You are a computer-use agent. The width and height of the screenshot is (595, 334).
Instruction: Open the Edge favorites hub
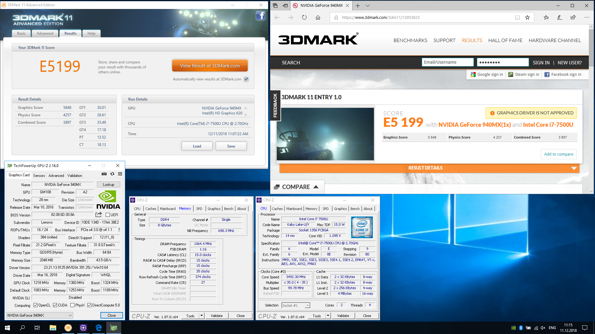point(546,17)
